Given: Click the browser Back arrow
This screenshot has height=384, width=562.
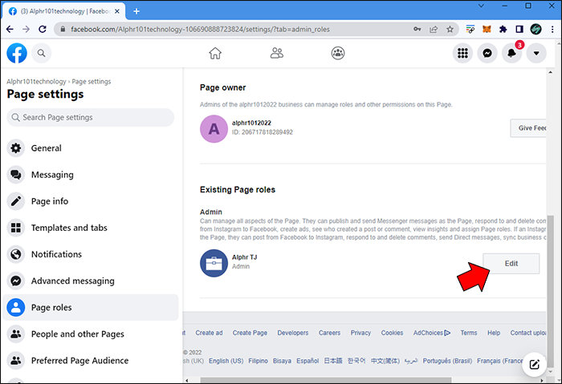Looking at the screenshot, I should [x=10, y=30].
